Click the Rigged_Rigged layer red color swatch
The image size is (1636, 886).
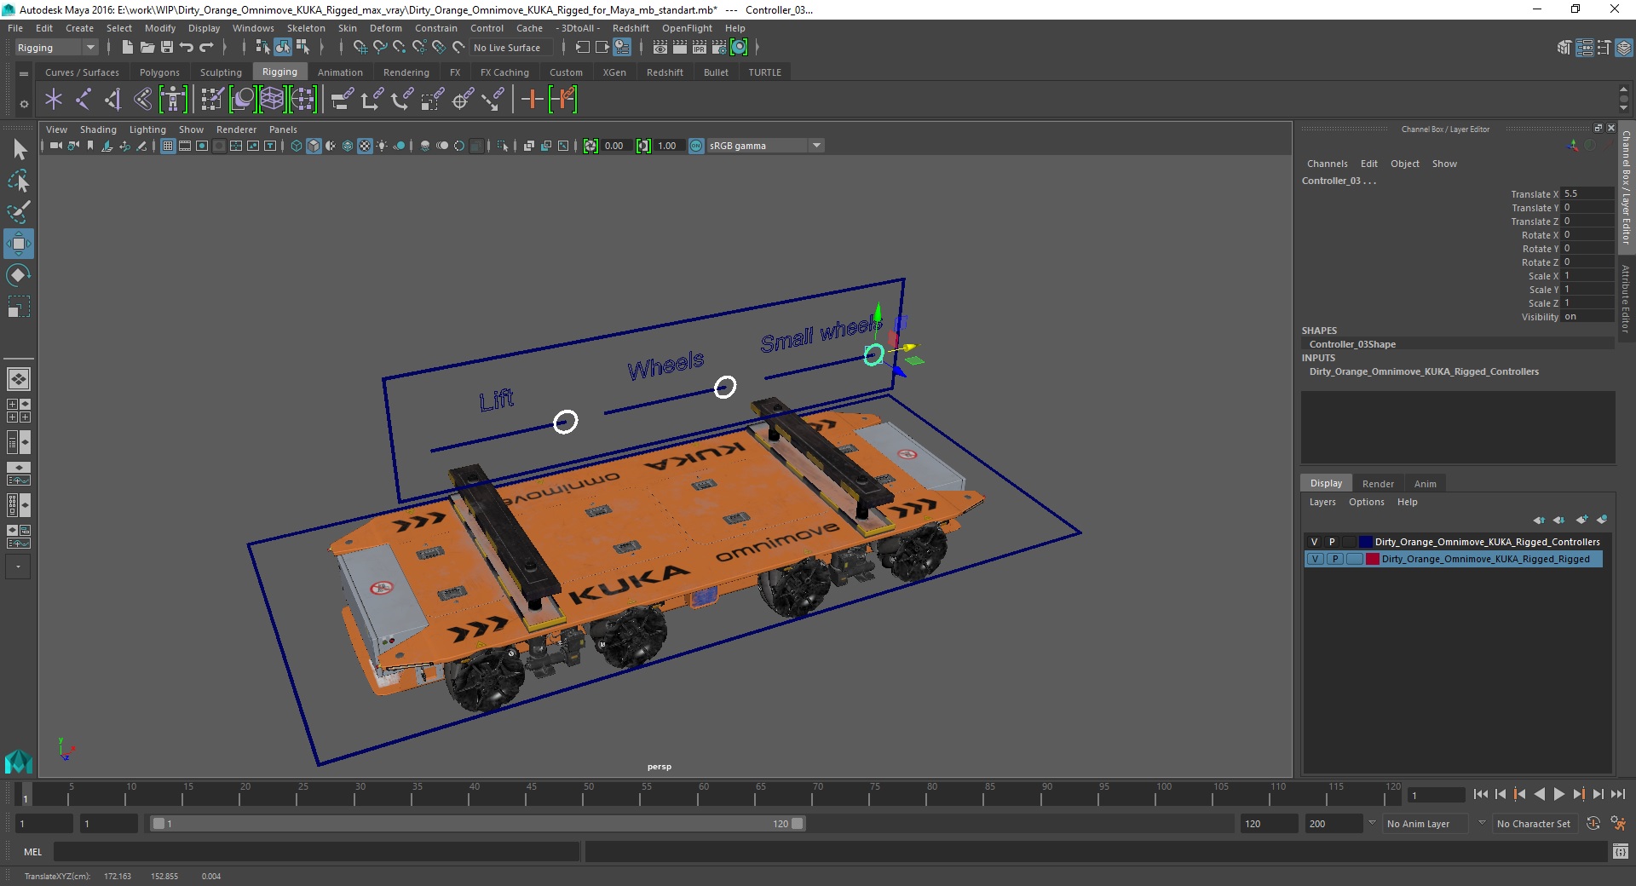click(x=1373, y=559)
